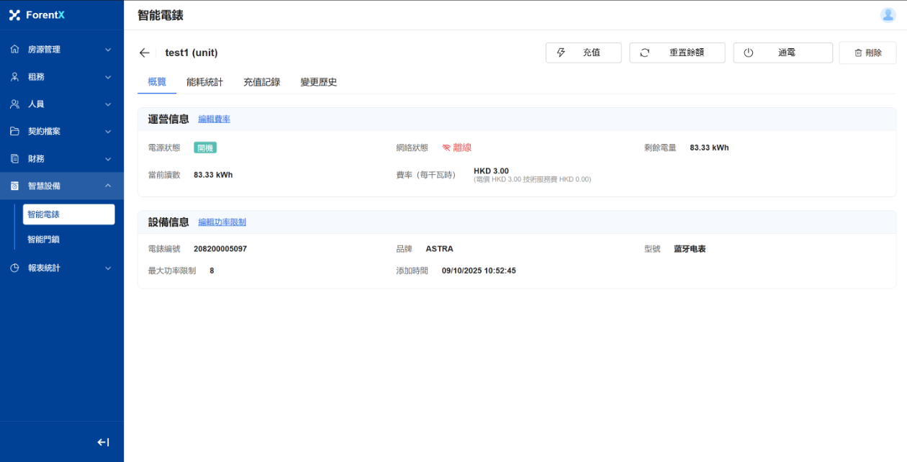
Task: Expand the 契約檔案 sidebar menu
Action: click(61, 132)
